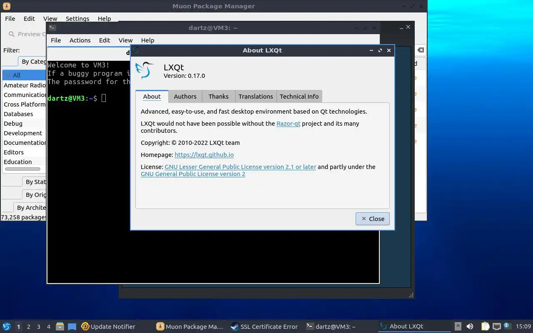The height and width of the screenshot is (333, 533).
Task: Click the terminal prompt input area
Action: [x=104, y=98]
